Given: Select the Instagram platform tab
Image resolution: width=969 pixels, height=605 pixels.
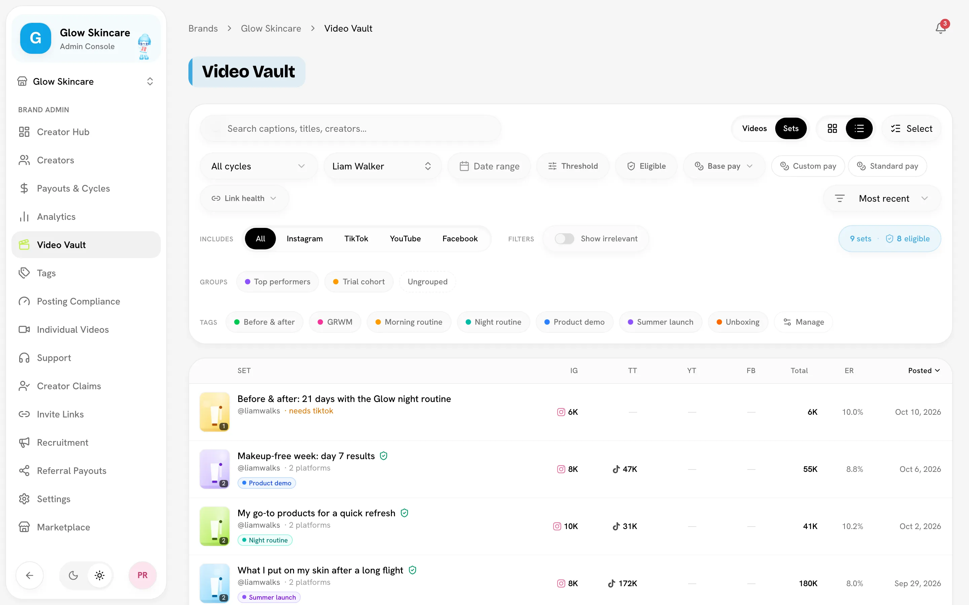Looking at the screenshot, I should (305, 239).
